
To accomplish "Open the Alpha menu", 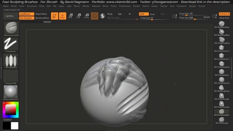I will click(6, 6).
